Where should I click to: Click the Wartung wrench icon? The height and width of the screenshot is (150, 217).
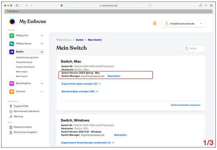point(11,117)
